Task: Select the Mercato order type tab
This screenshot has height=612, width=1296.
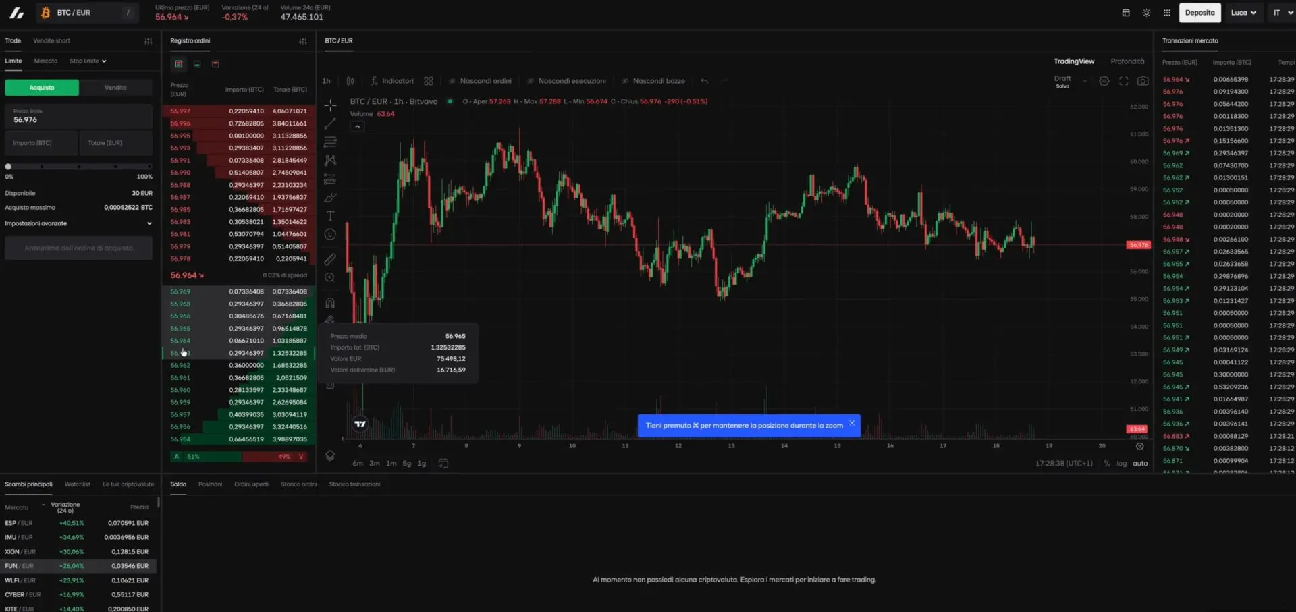Action: coord(46,61)
